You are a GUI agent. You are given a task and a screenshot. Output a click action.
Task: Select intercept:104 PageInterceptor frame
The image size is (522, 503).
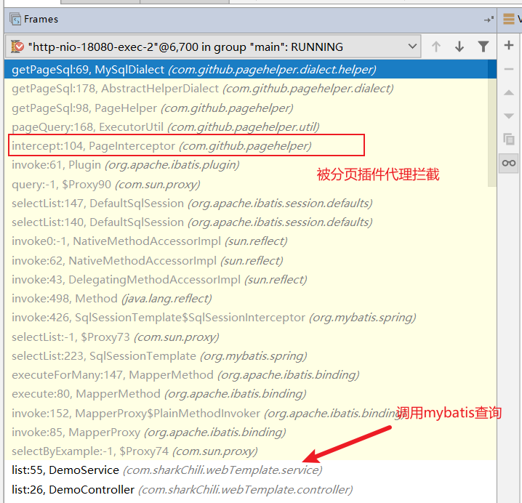[x=161, y=146]
